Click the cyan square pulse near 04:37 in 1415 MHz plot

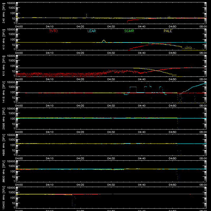click(133, 89)
